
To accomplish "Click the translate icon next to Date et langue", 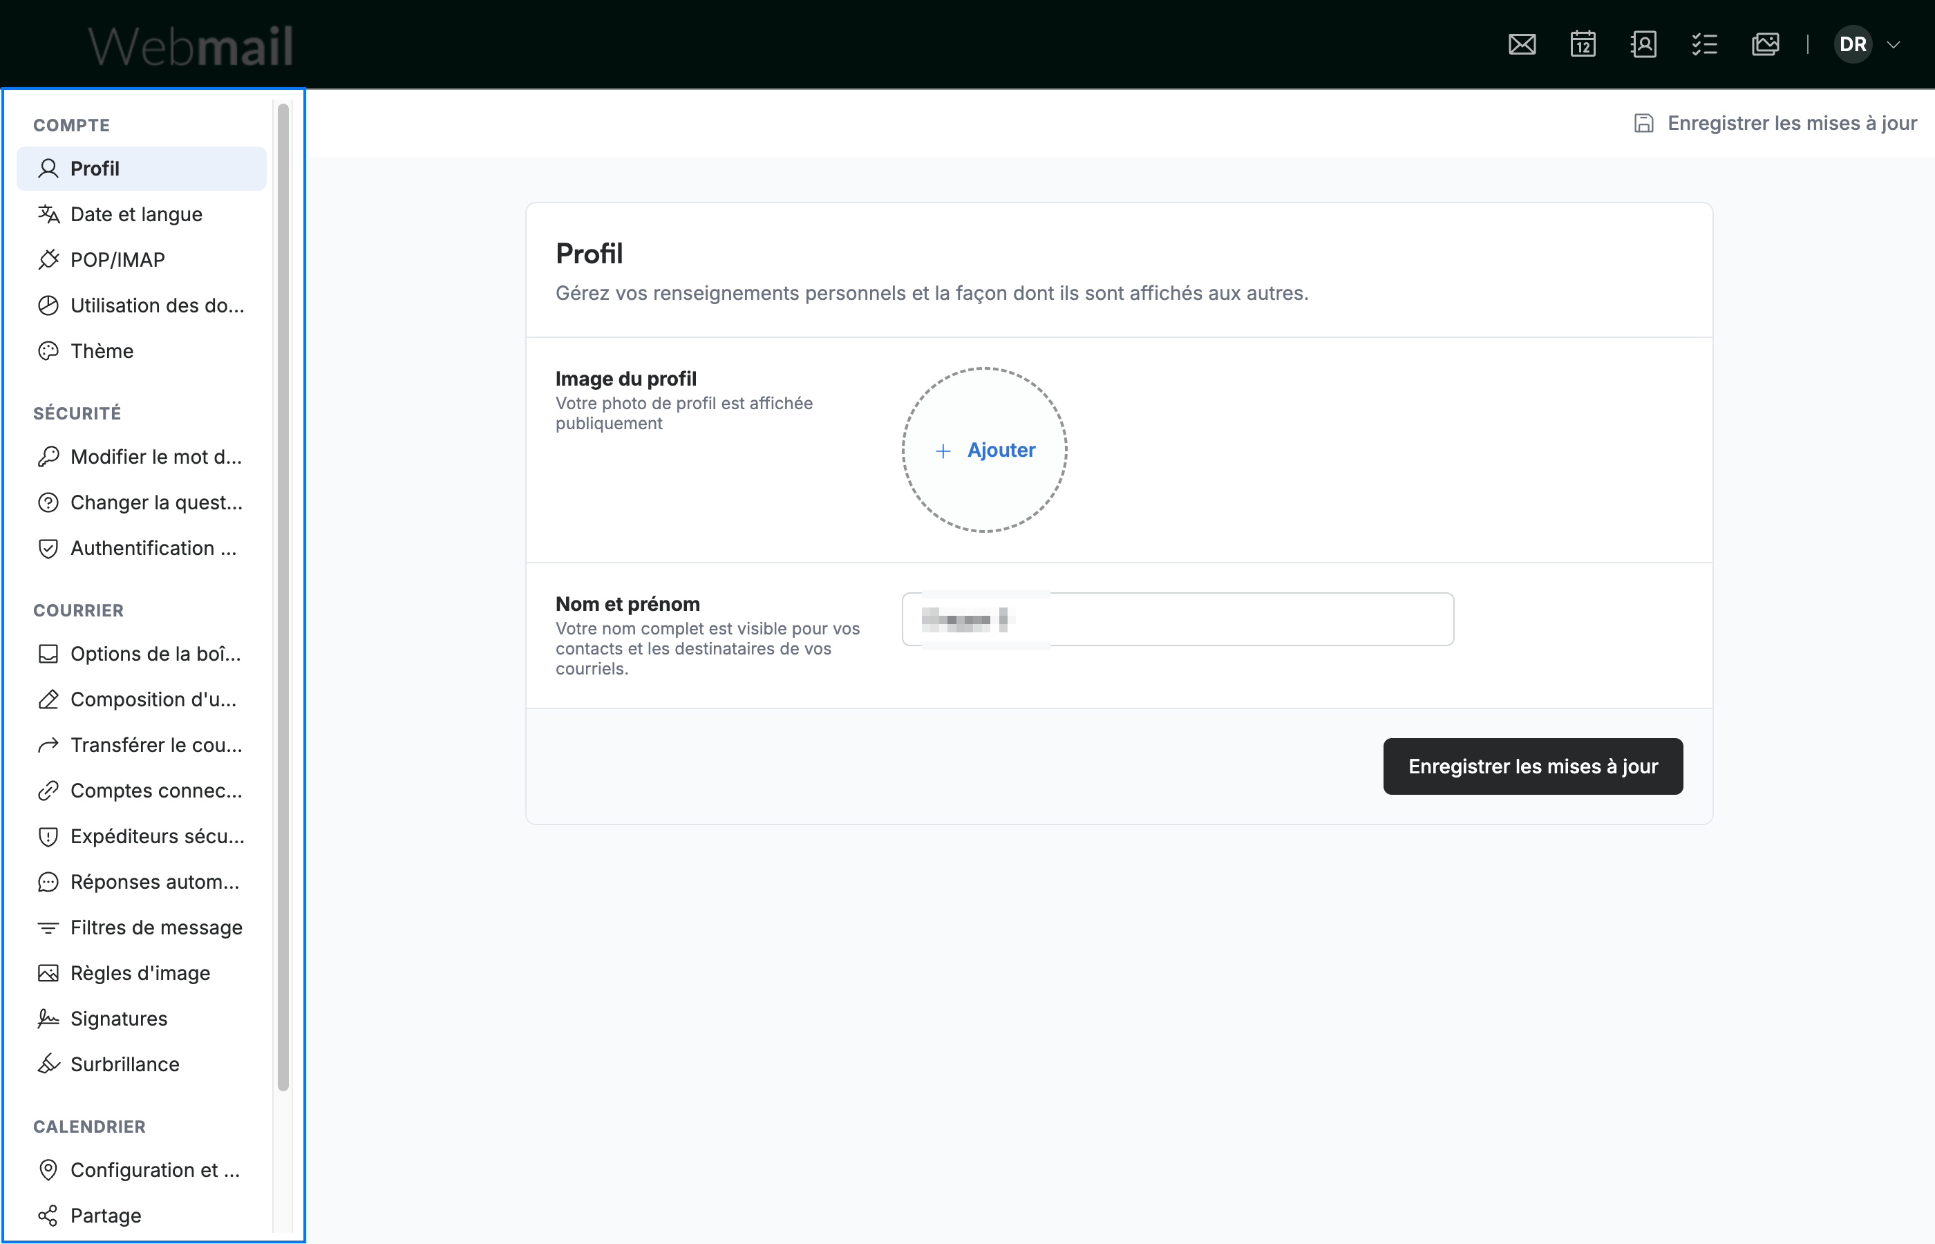I will point(48,214).
